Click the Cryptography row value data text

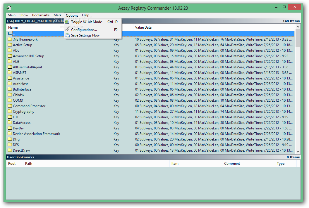[214, 111]
